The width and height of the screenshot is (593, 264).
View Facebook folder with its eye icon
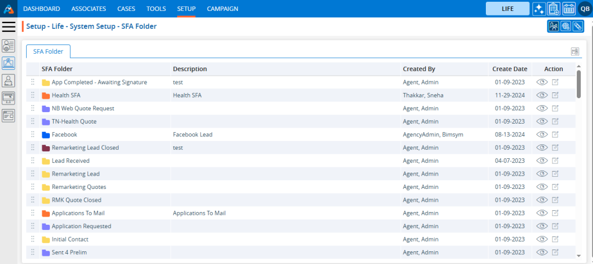click(542, 135)
